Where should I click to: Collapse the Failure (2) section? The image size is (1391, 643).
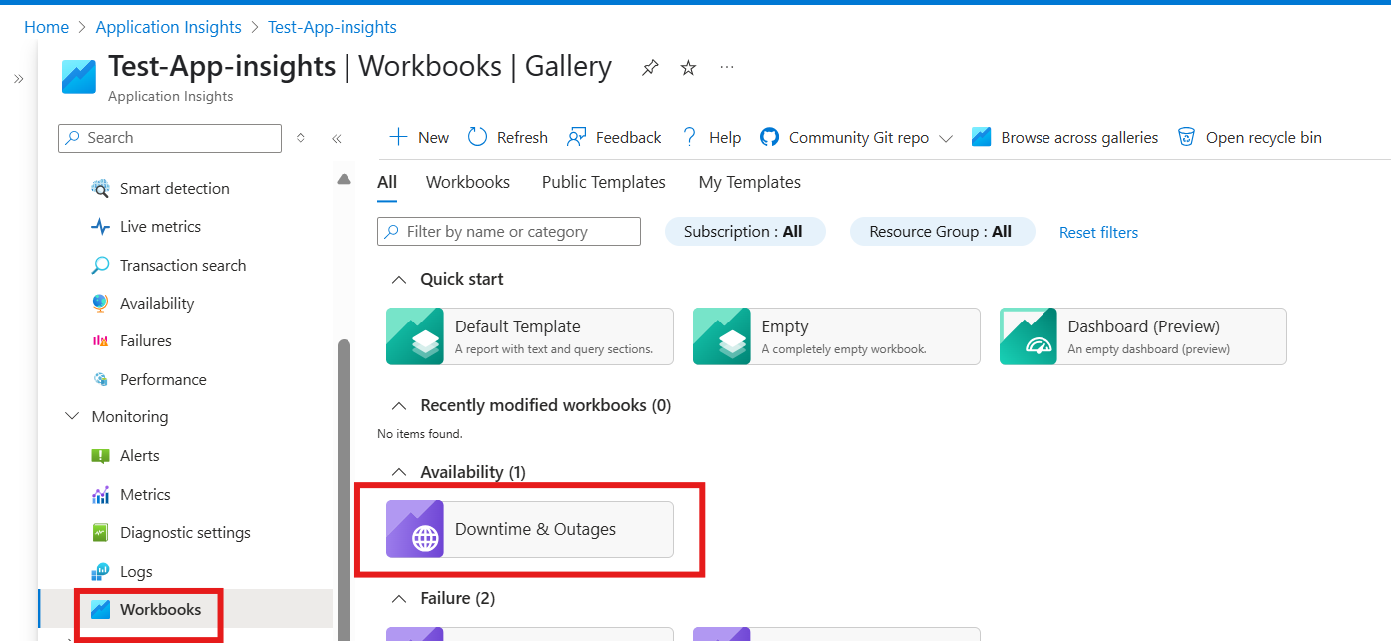399,598
